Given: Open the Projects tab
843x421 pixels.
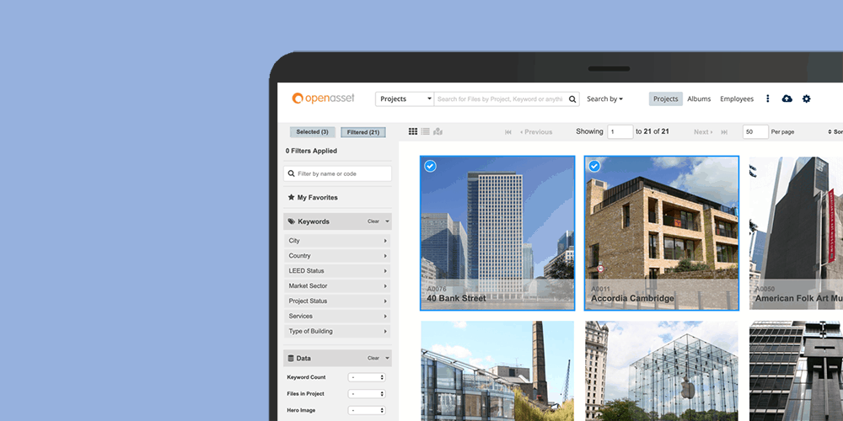Looking at the screenshot, I should pyautogui.click(x=666, y=99).
